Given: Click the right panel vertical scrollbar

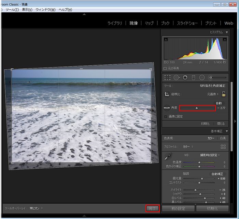Looking at the screenshot, I should coord(231,117).
